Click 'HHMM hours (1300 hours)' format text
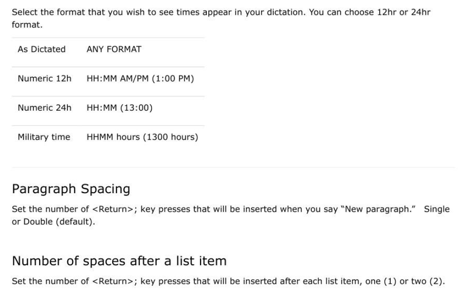470x299 pixels. (142, 137)
